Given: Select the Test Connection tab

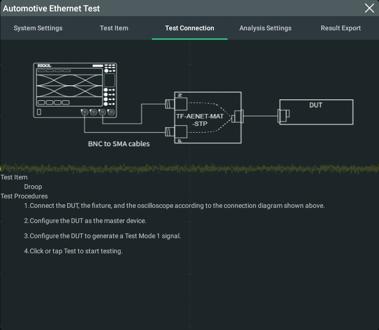Looking at the screenshot, I should (189, 28).
